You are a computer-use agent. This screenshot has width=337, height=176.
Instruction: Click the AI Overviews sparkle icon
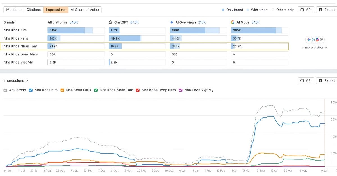(x=172, y=22)
